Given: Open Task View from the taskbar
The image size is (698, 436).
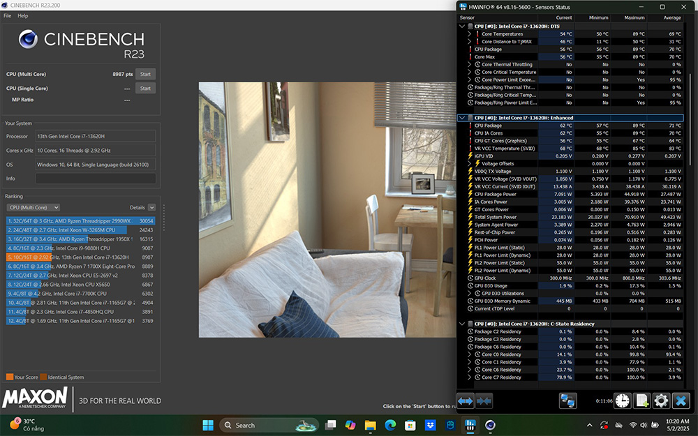Looking at the screenshot, I should 330,425.
